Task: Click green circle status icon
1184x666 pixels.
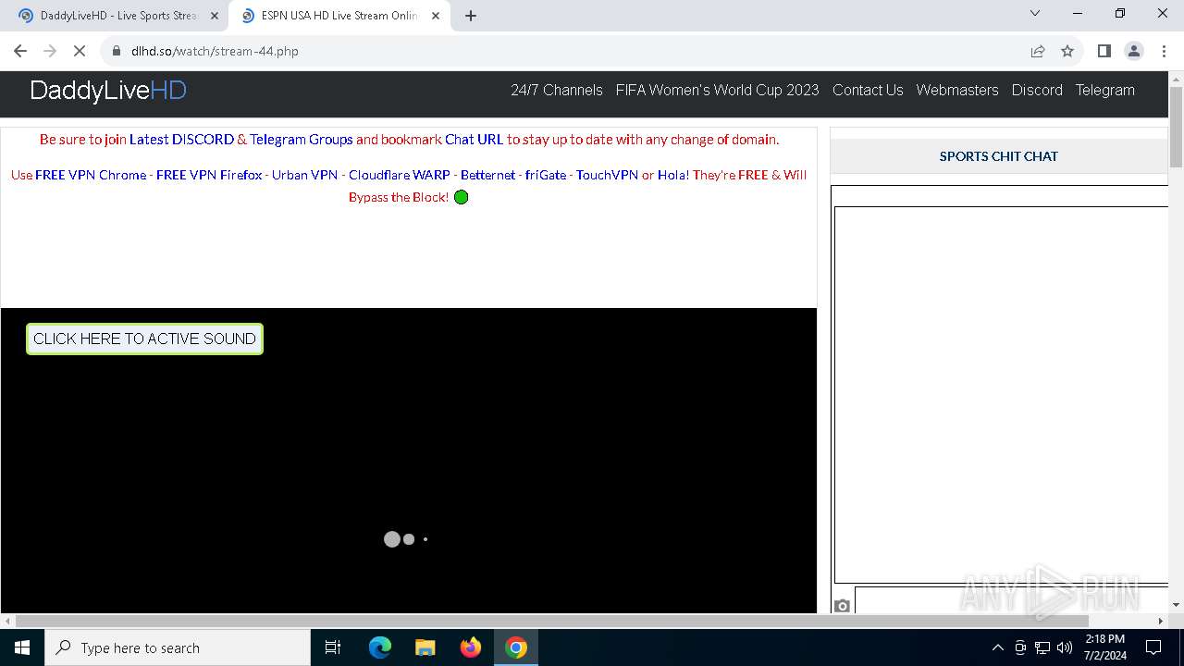Action: (462, 197)
